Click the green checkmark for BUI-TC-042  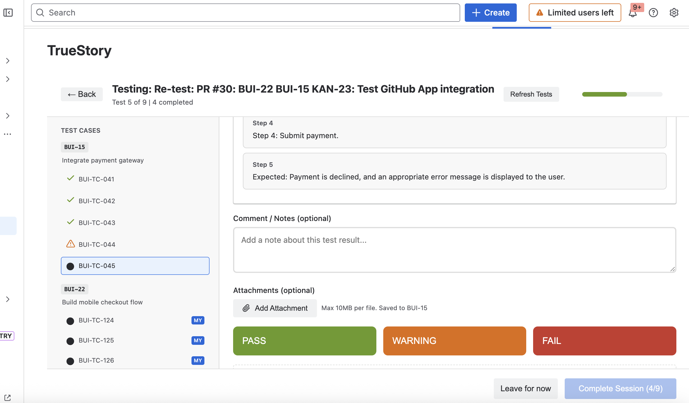(70, 200)
